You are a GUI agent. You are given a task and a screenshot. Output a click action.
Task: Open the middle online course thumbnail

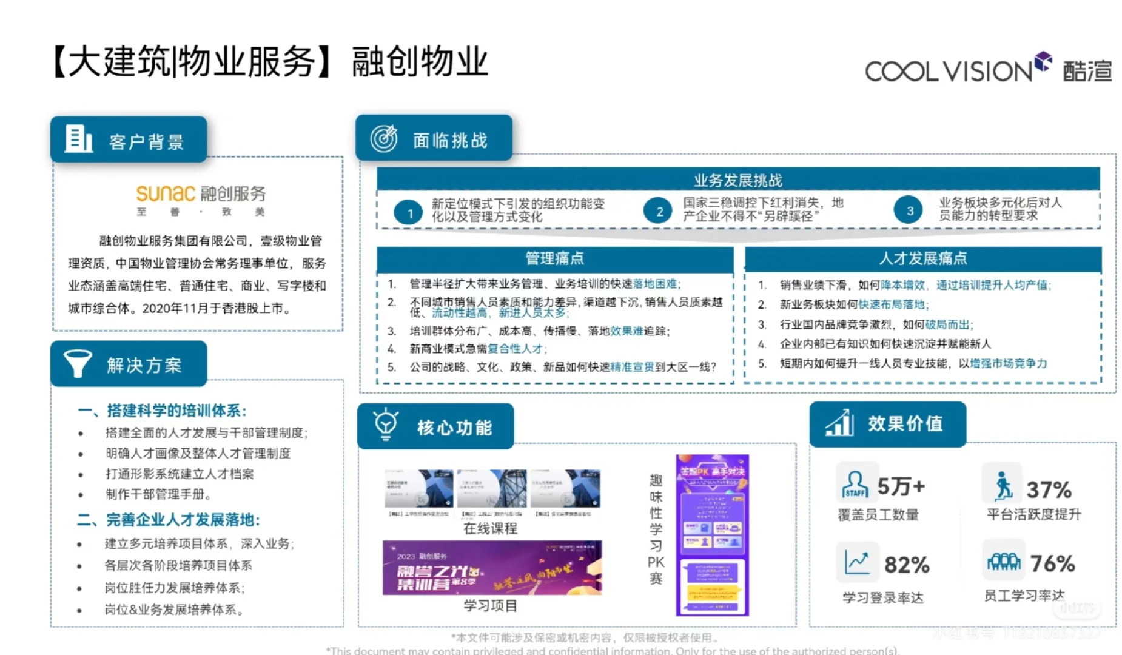[491, 488]
